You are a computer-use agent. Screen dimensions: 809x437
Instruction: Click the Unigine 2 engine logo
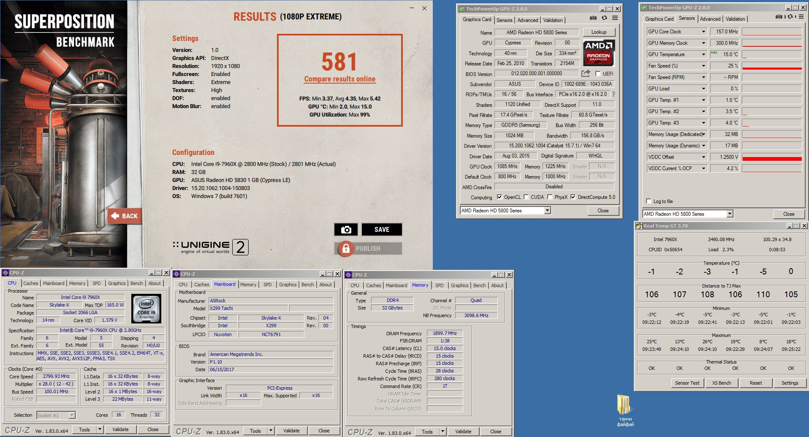click(x=210, y=247)
